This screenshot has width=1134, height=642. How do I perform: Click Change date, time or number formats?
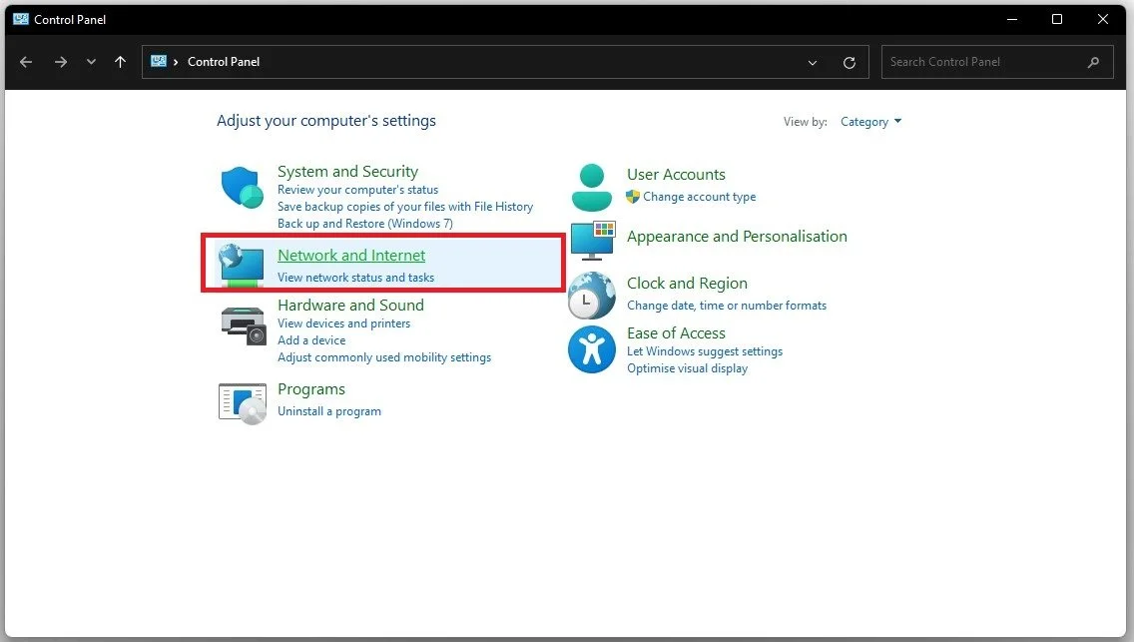click(x=726, y=306)
